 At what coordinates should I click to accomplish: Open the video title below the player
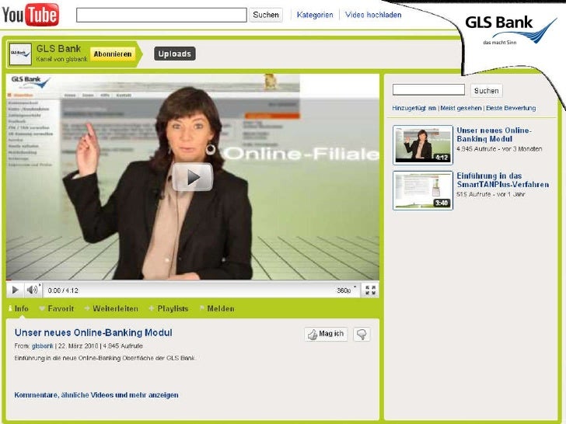tap(93, 332)
